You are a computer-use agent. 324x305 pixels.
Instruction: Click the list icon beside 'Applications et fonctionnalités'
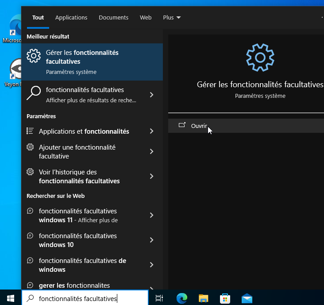(x=30, y=131)
